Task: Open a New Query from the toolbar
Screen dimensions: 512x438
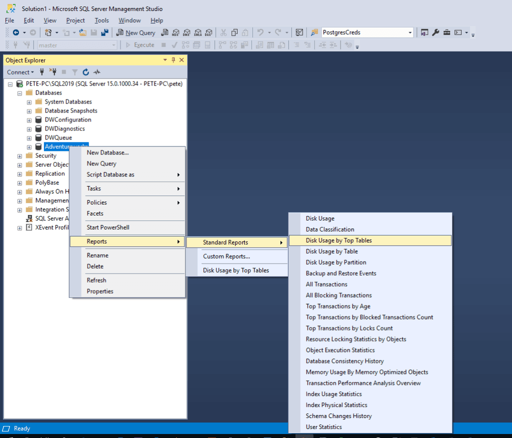Action: click(135, 32)
